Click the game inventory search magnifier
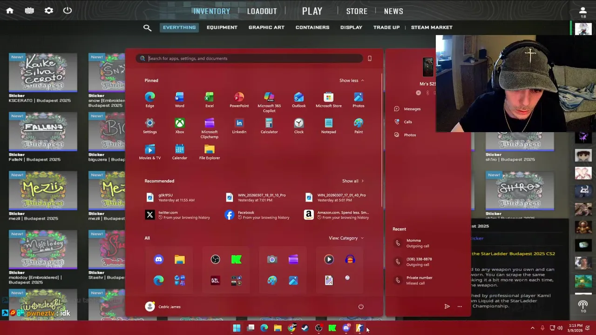596x335 pixels. (147, 28)
